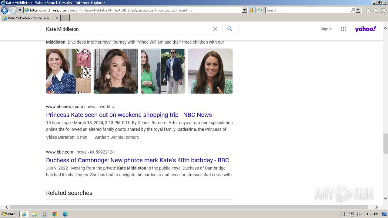Click the horizontal scrollbar left arrow

(6, 207)
